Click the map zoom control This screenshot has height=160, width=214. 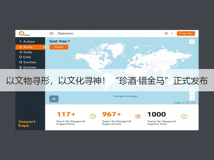(192, 95)
